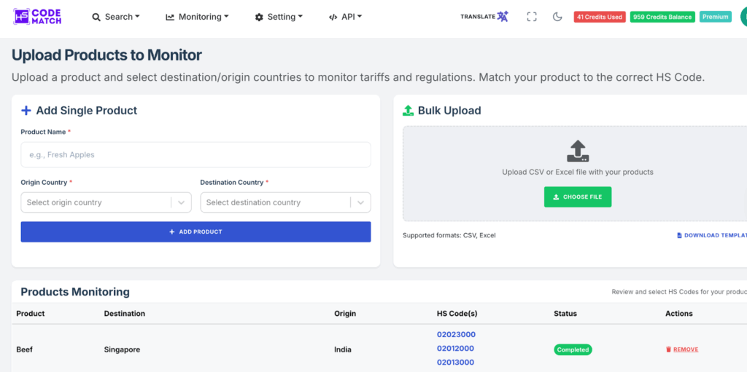747x372 pixels.
Task: Click the trash icon beside Remove
Action: 668,349
